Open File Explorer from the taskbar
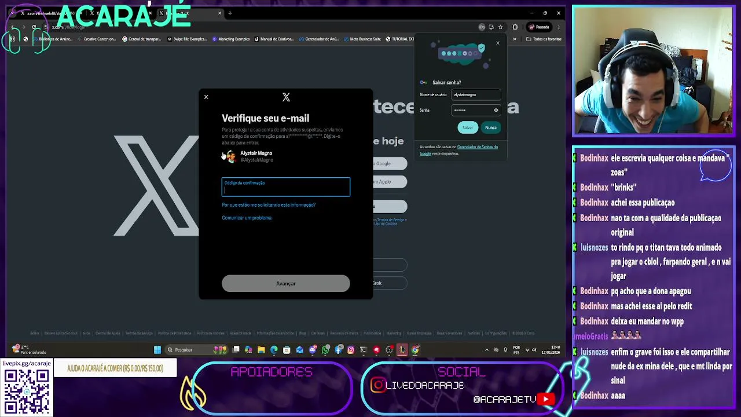The height and width of the screenshot is (417, 741). pyautogui.click(x=261, y=349)
